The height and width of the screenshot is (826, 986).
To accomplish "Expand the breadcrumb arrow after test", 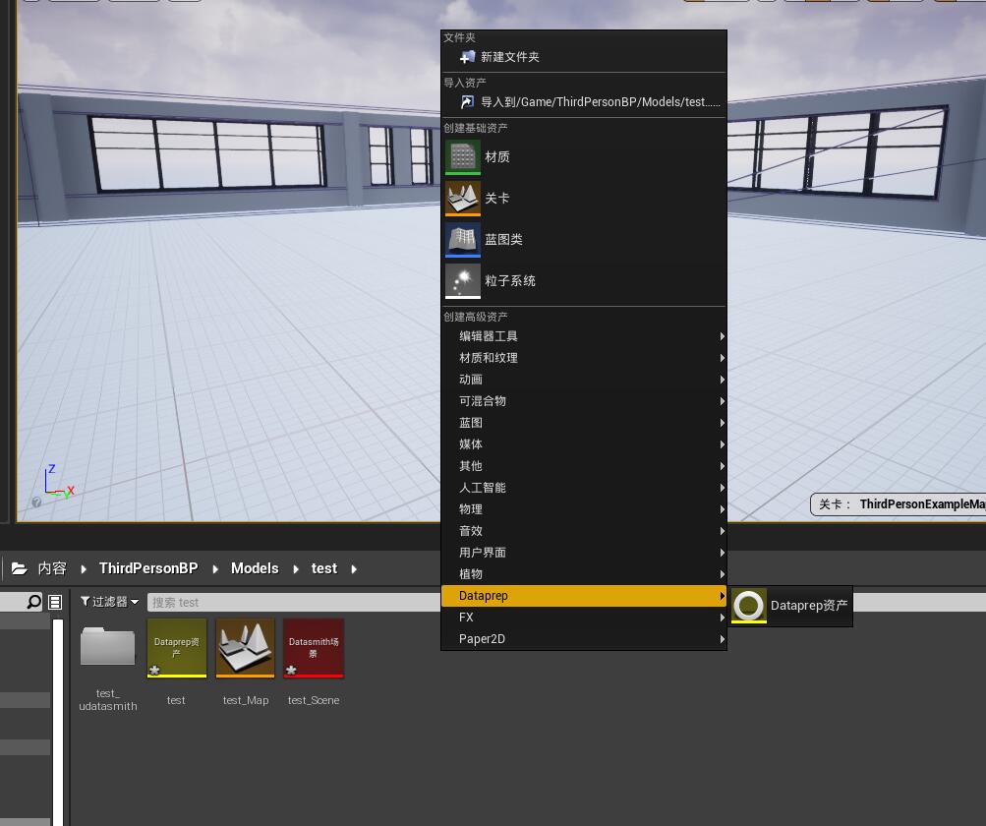I will [x=354, y=568].
